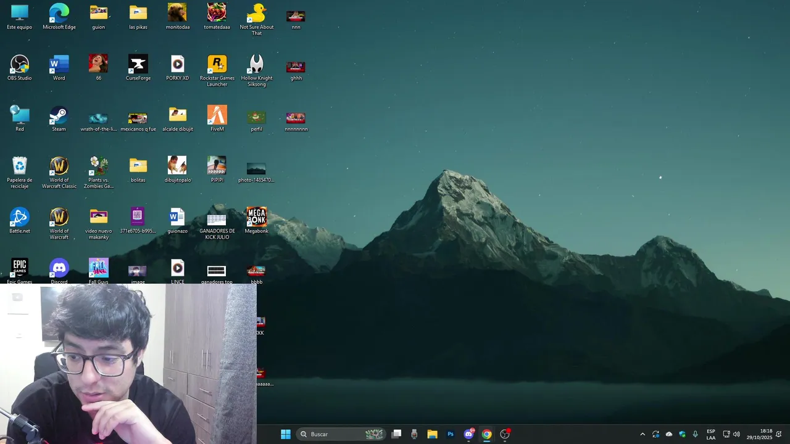Select the bolitas folder

[138, 170]
